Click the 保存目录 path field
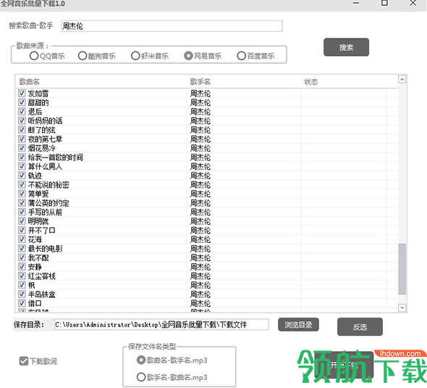Image resolution: width=427 pixels, height=388 pixels. [x=161, y=324]
